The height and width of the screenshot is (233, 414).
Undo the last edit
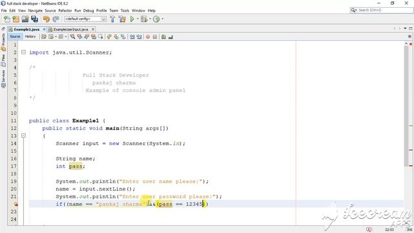tap(47, 19)
